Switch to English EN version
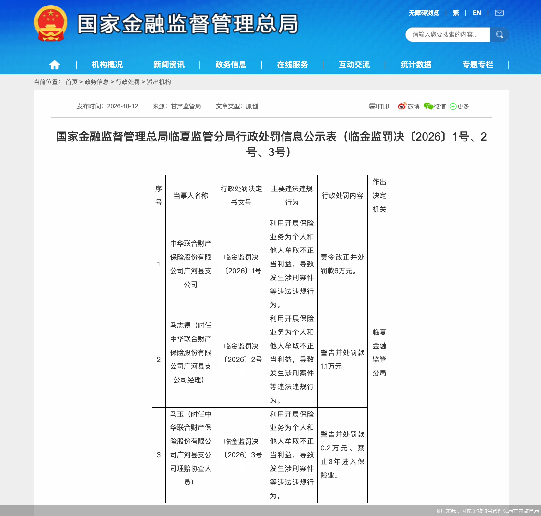The width and height of the screenshot is (541, 516). tap(477, 13)
